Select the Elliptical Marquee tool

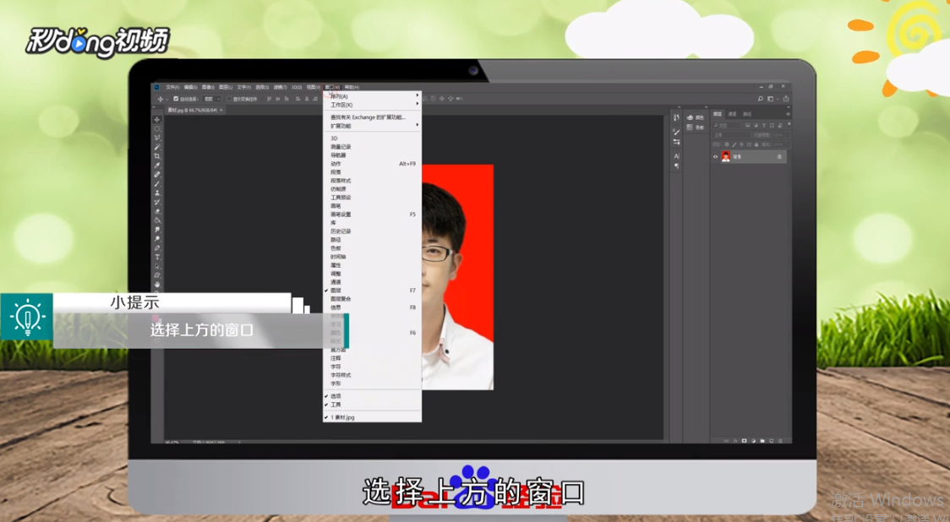157,129
